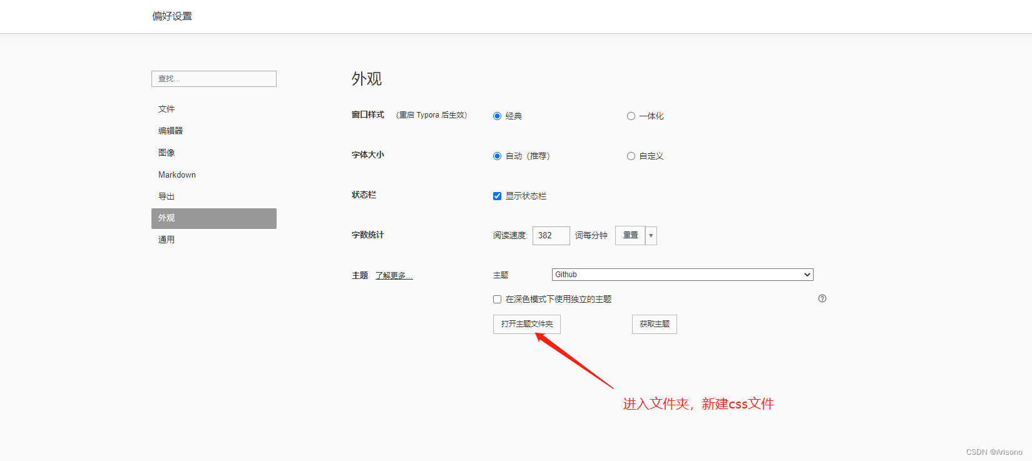
Task: Click the 打开主题文件夹 button
Action: pos(527,324)
